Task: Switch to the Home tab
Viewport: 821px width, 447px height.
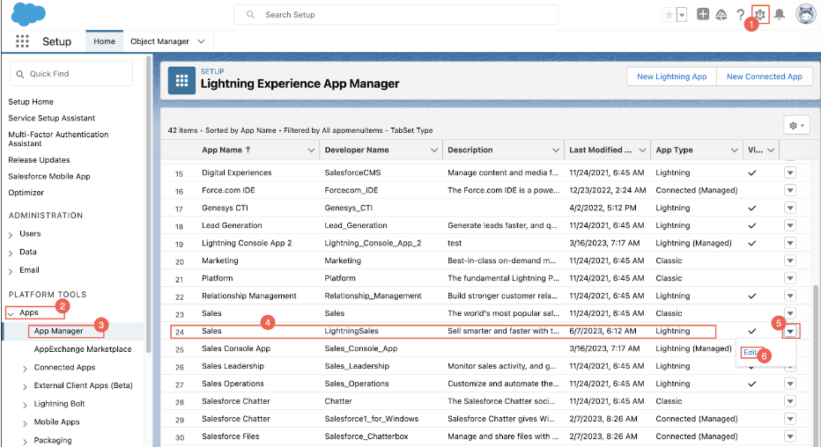Action: point(104,41)
